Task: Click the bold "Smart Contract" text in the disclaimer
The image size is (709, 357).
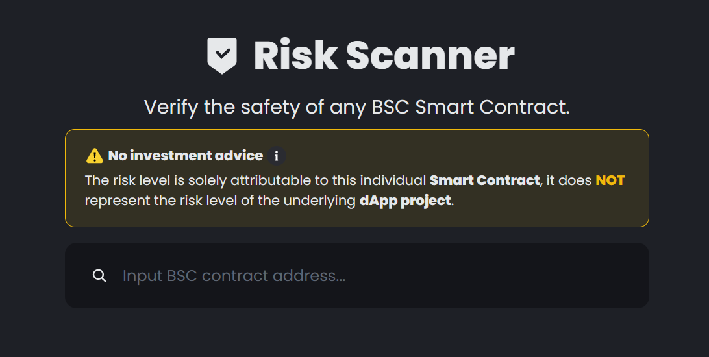Action: point(484,180)
